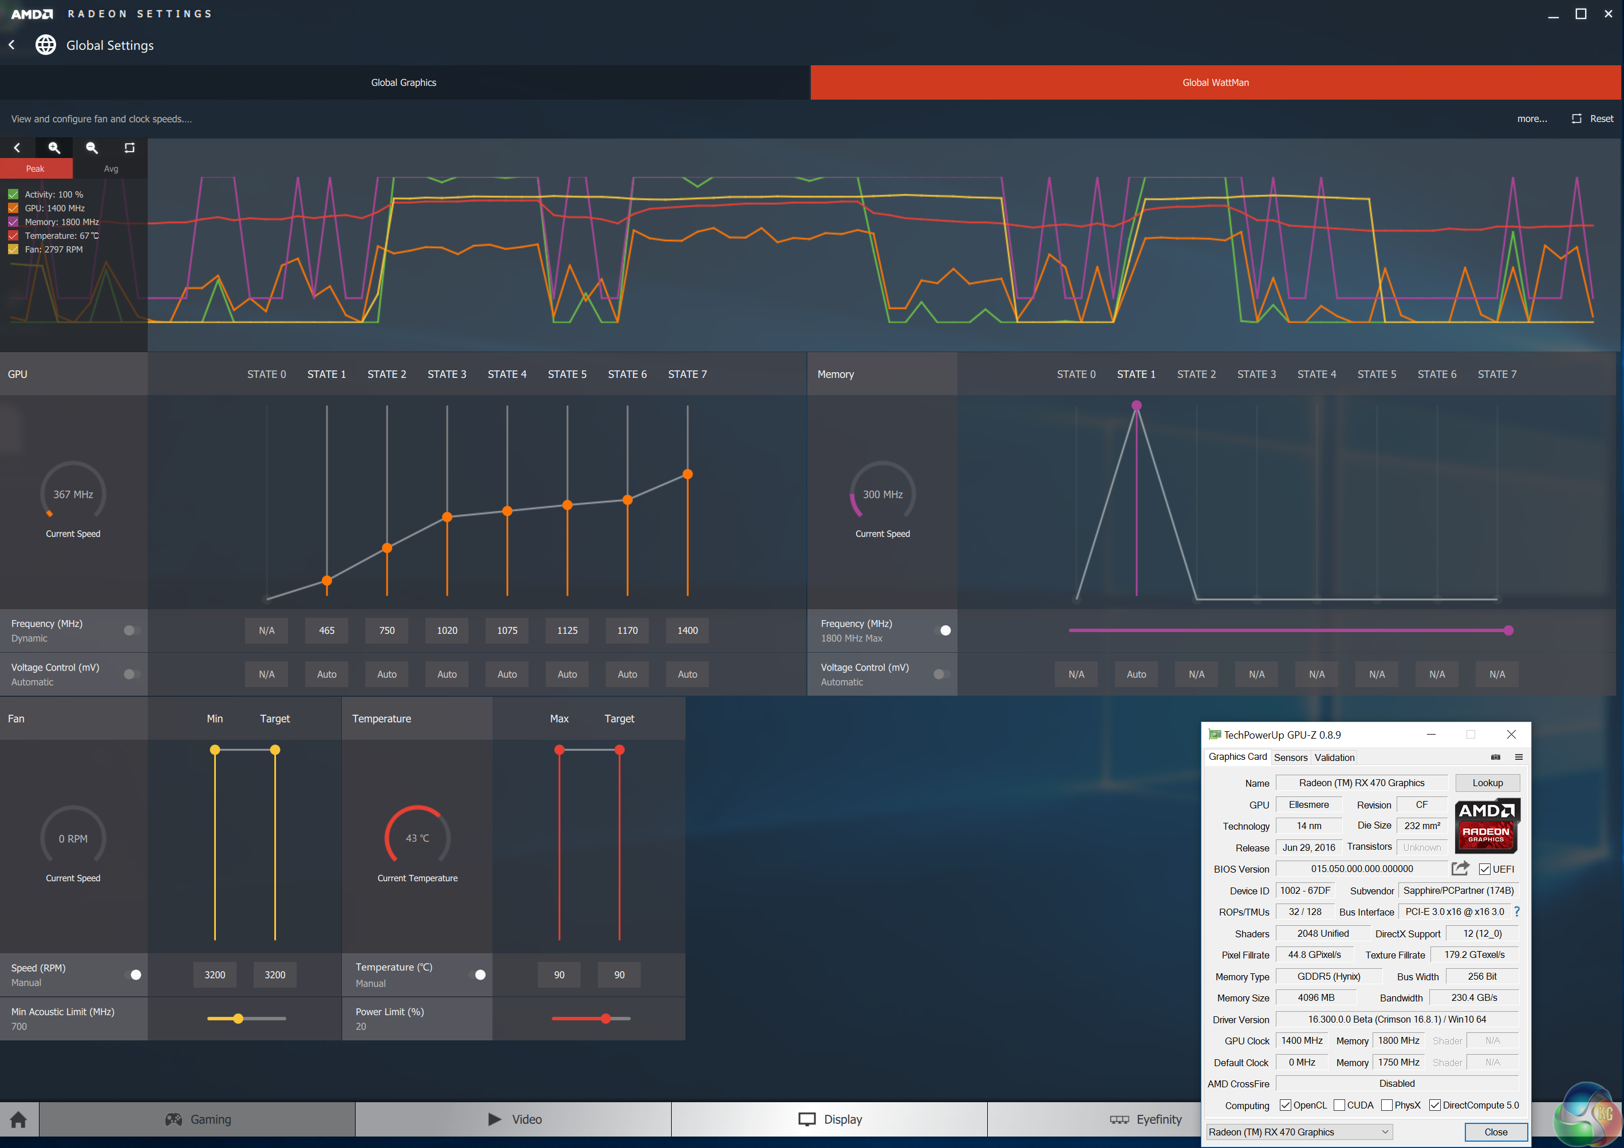Toggle GPU Frequency Dynamic switch

coord(132,630)
